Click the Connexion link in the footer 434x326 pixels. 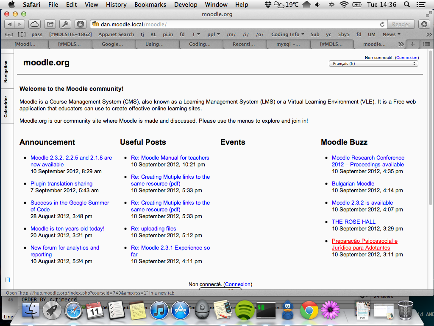click(237, 284)
